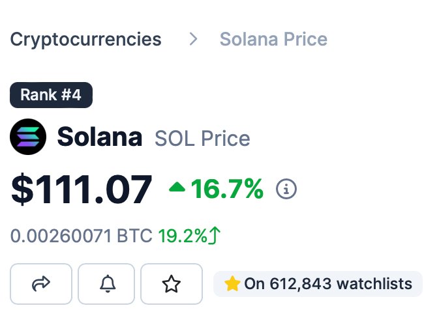The image size is (424, 310).
Task: Click the green up-triangle price indicator
Action: click(x=177, y=188)
